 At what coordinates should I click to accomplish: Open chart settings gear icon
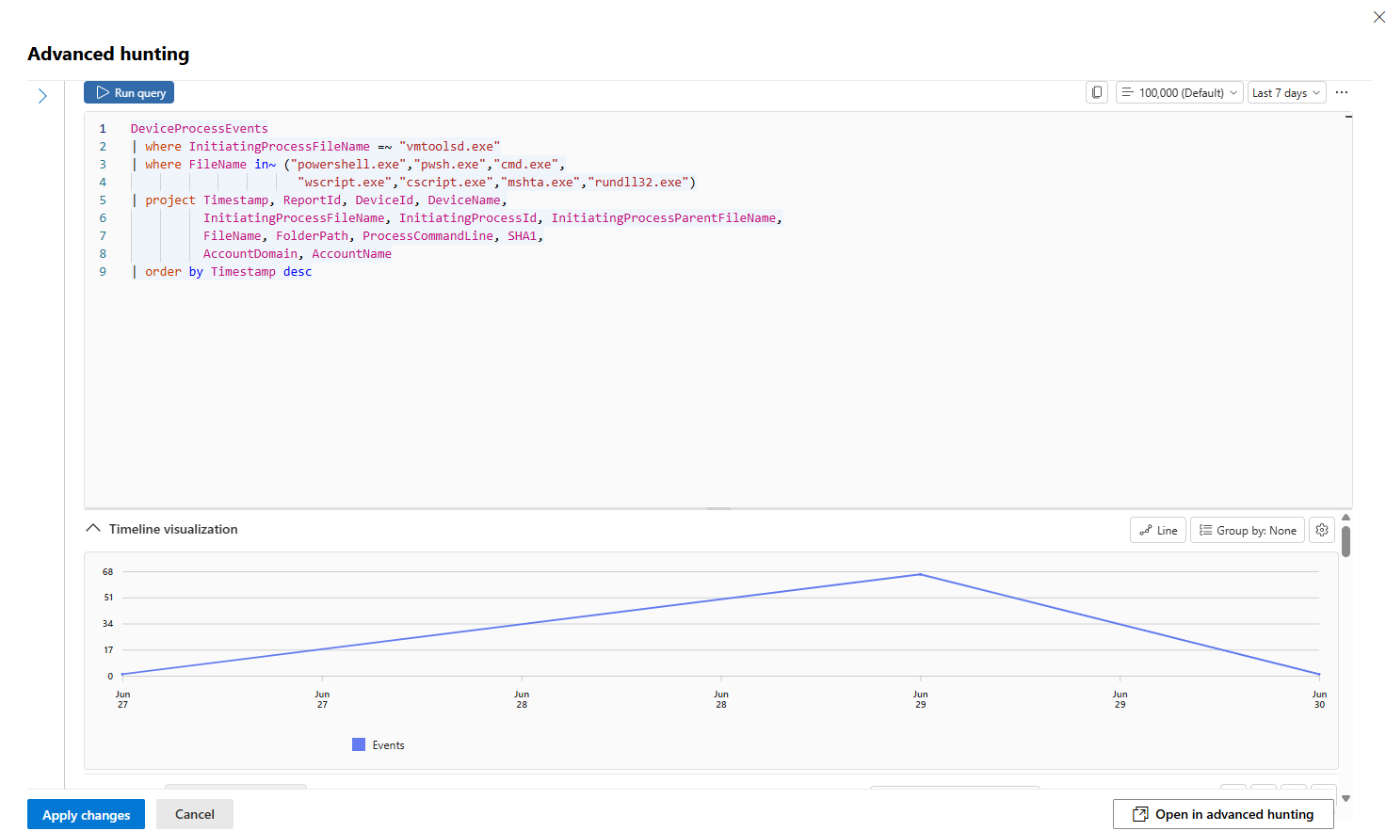pos(1322,530)
